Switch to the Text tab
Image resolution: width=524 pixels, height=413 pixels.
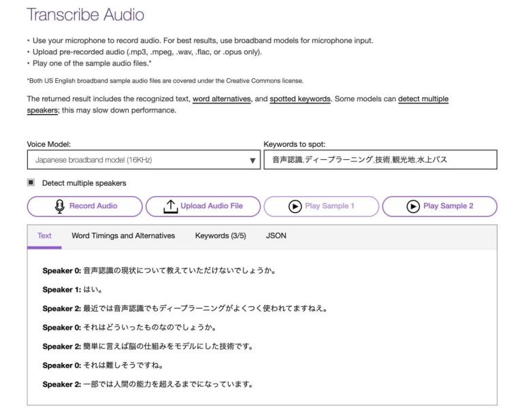click(x=44, y=235)
